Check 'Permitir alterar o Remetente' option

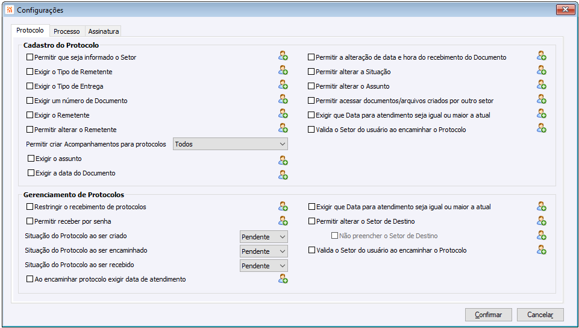coord(30,130)
